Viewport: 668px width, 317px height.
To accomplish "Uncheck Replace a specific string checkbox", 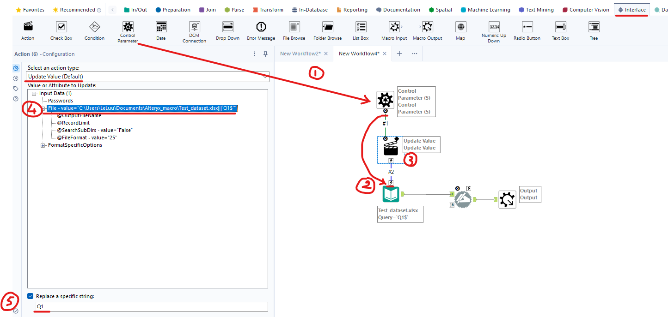I will [31, 296].
